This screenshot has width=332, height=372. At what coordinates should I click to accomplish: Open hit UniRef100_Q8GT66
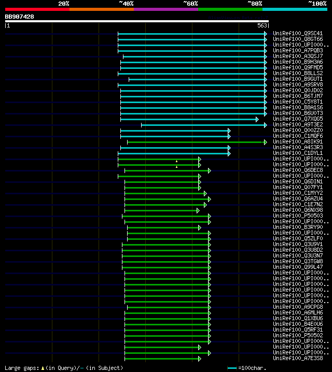click(x=298, y=39)
